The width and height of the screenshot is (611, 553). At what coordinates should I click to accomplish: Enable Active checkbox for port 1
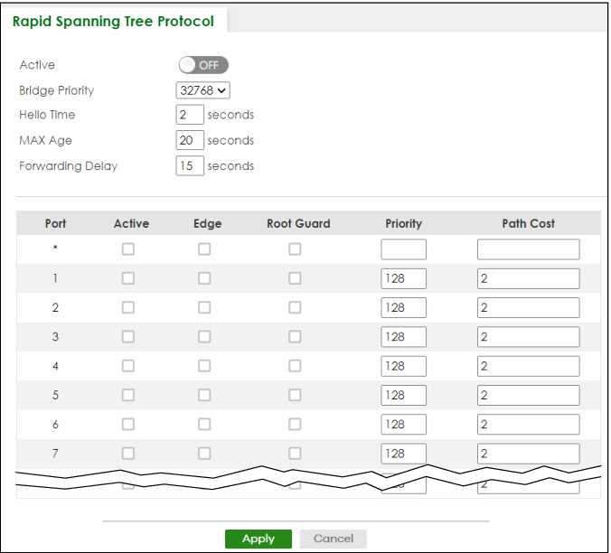pos(128,278)
